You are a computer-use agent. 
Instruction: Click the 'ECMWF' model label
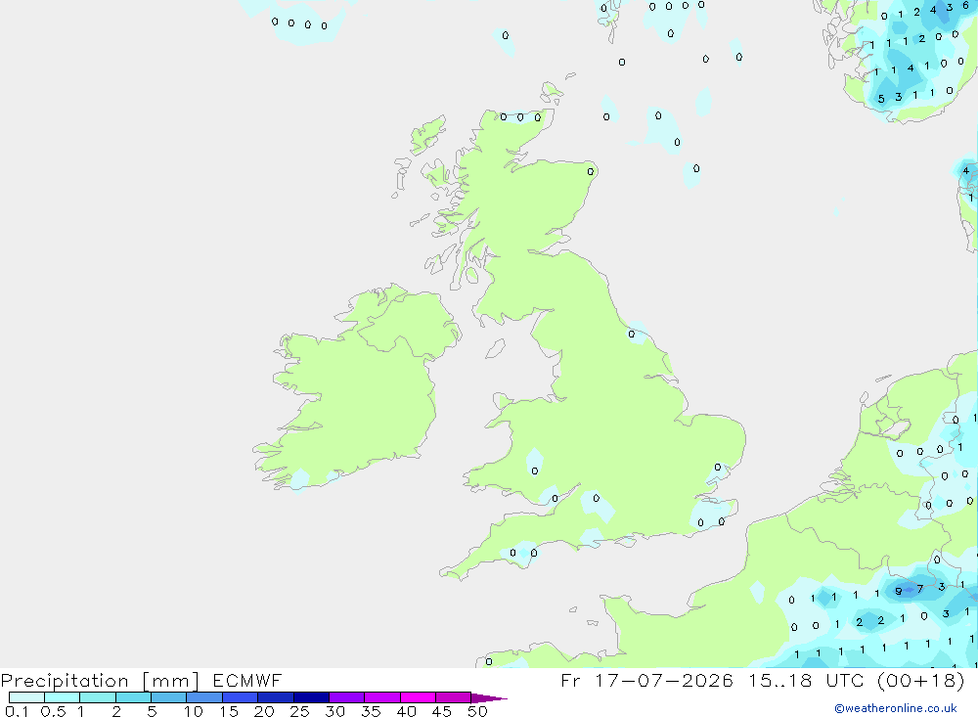point(247,680)
